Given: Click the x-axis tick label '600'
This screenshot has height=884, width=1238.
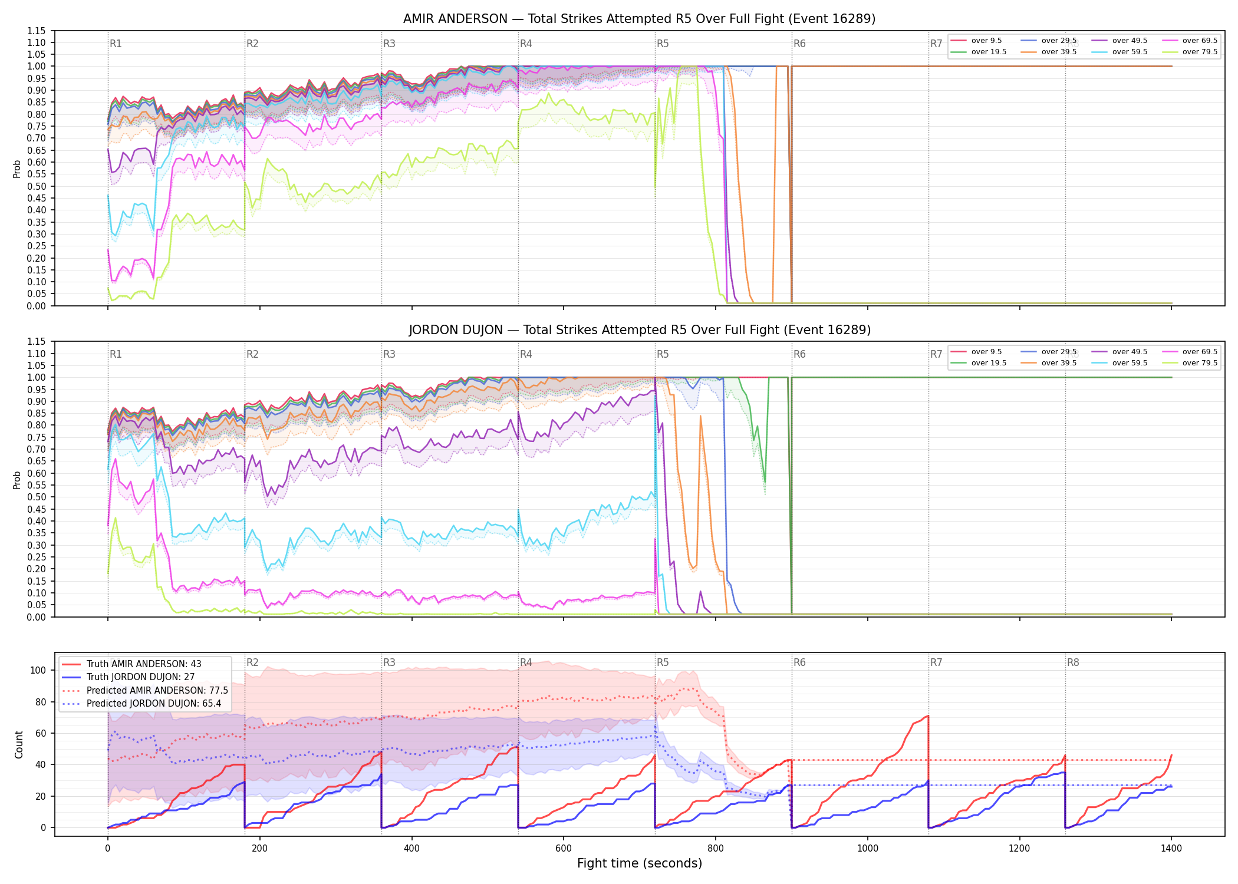Looking at the screenshot, I should (x=564, y=849).
